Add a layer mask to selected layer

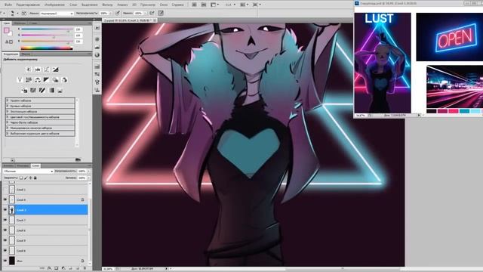[x=57, y=268]
